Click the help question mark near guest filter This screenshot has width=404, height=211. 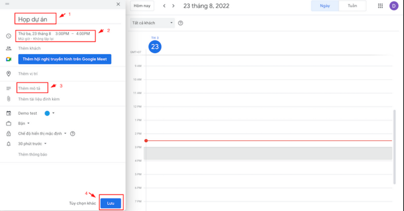tap(181, 23)
